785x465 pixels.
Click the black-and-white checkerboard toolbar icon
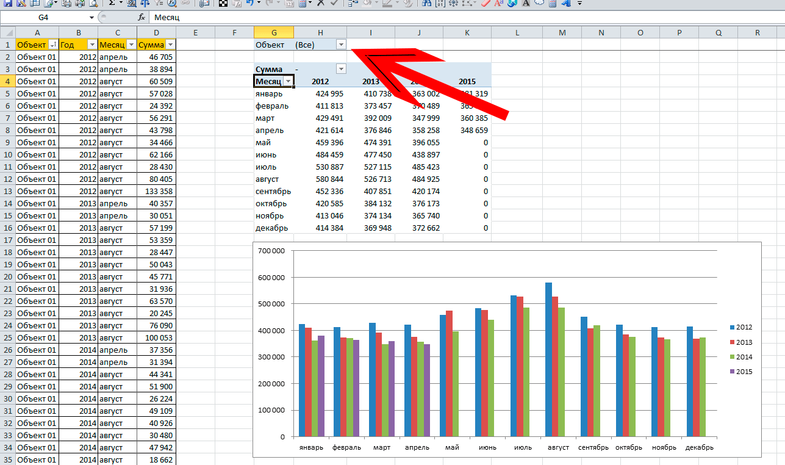[x=223, y=3]
